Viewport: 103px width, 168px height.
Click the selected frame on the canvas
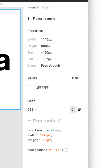pos(10,60)
